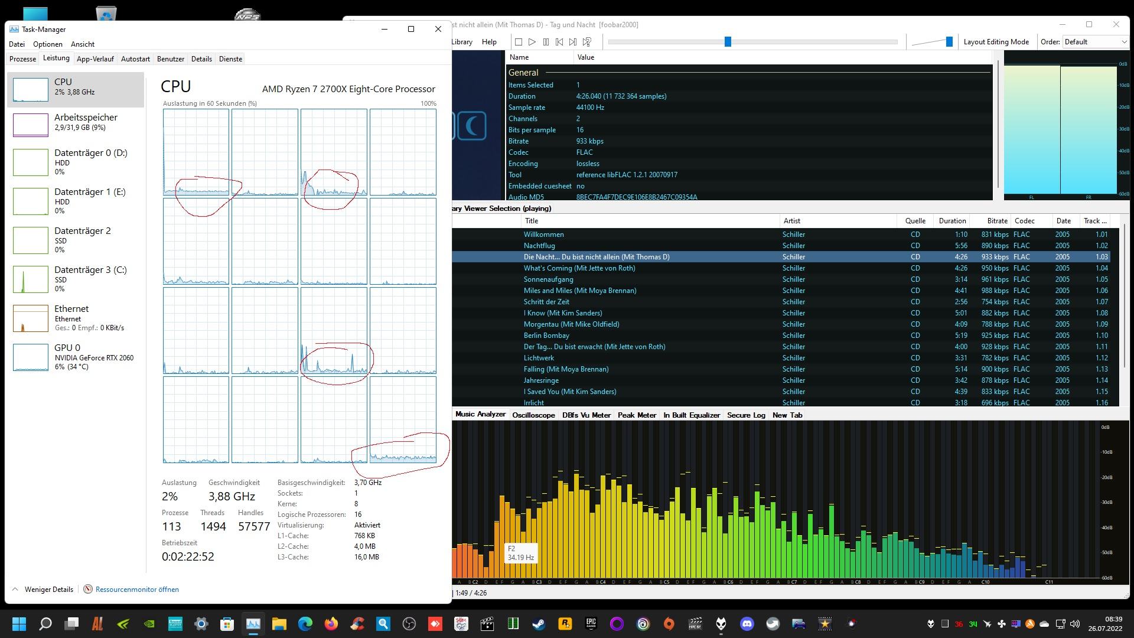Open Task View from the taskbar
The height and width of the screenshot is (638, 1134).
coord(71,624)
